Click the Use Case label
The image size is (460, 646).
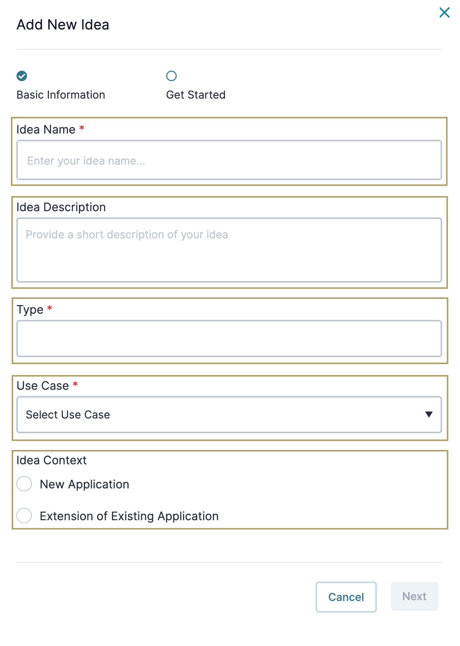pyautogui.click(x=43, y=386)
